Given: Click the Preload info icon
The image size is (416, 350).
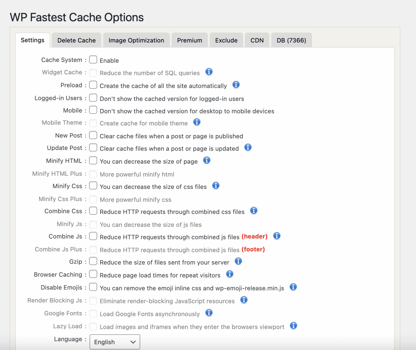Looking at the screenshot, I should pyautogui.click(x=236, y=85).
